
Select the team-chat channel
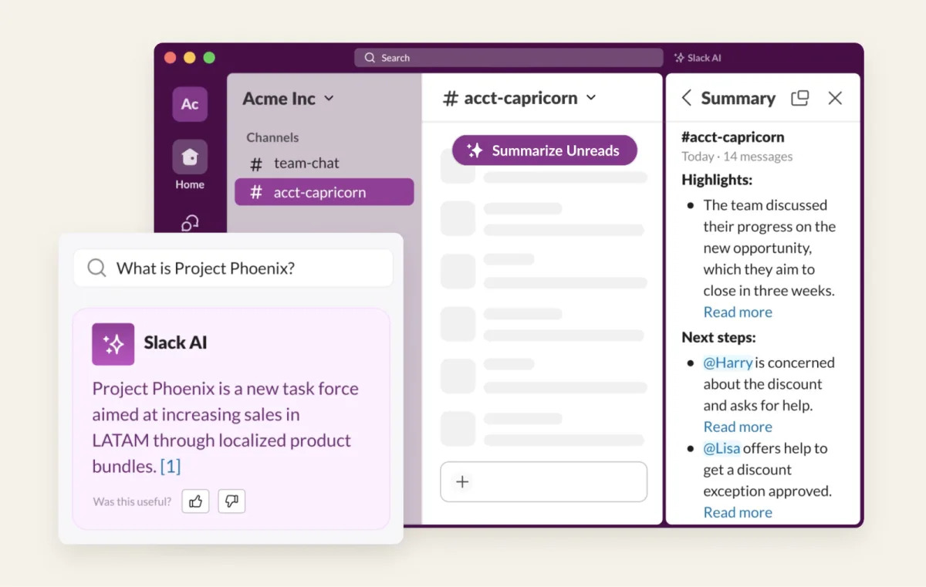pos(306,163)
